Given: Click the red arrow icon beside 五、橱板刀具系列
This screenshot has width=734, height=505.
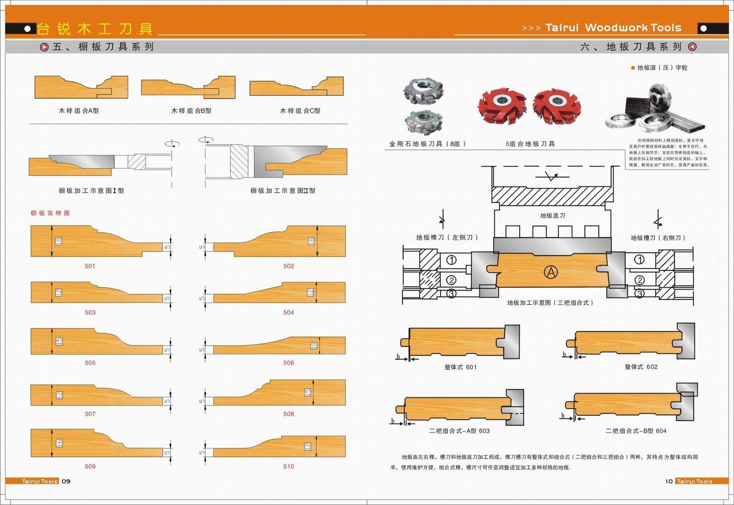Looking at the screenshot, I should [44, 47].
